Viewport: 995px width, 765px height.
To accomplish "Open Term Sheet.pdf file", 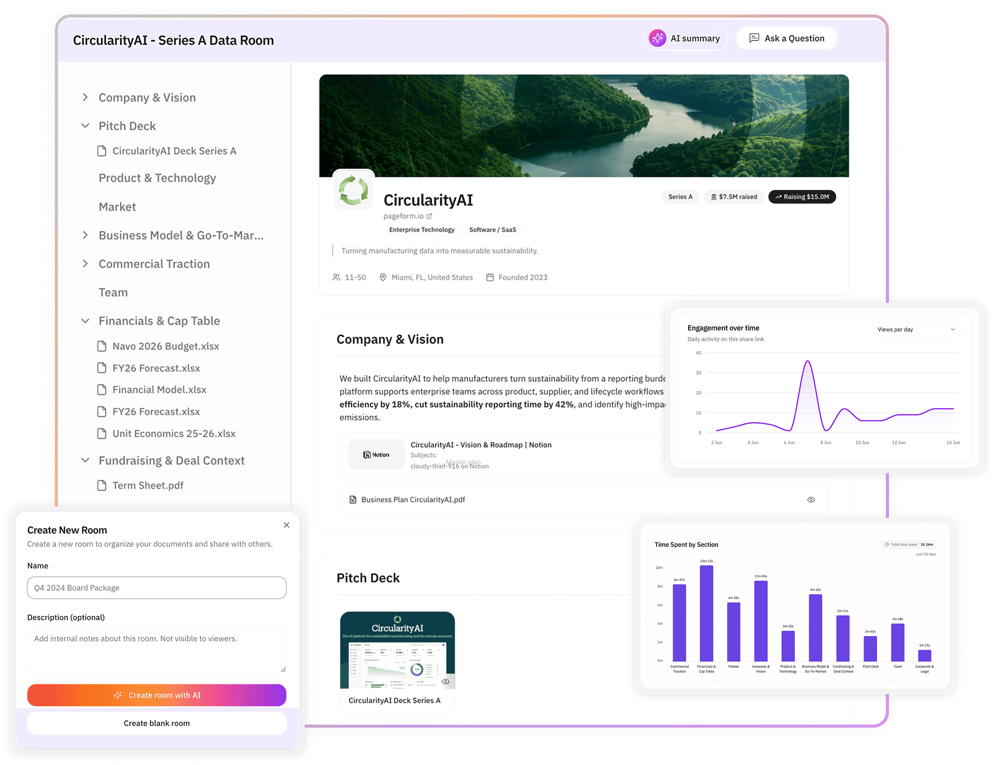I will click(148, 485).
